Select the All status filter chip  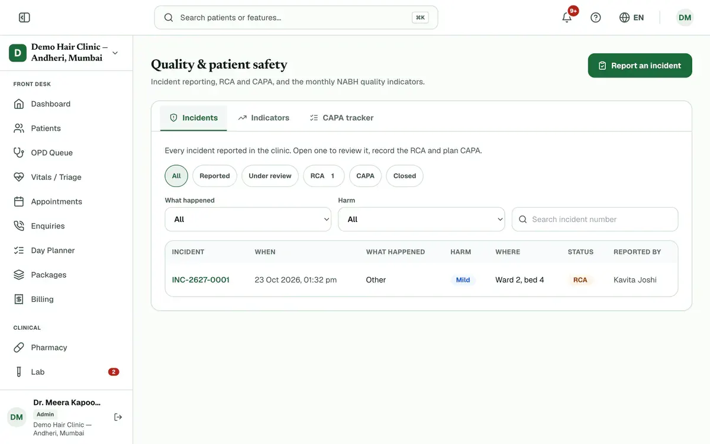[x=176, y=176]
